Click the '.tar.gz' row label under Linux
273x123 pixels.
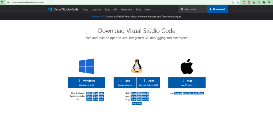(127, 99)
